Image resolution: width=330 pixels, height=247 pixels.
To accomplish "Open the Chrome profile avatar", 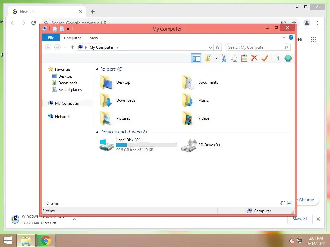I will coord(307,23).
